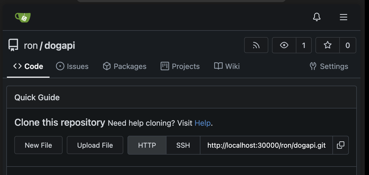Copy the clone URL

coord(341,145)
